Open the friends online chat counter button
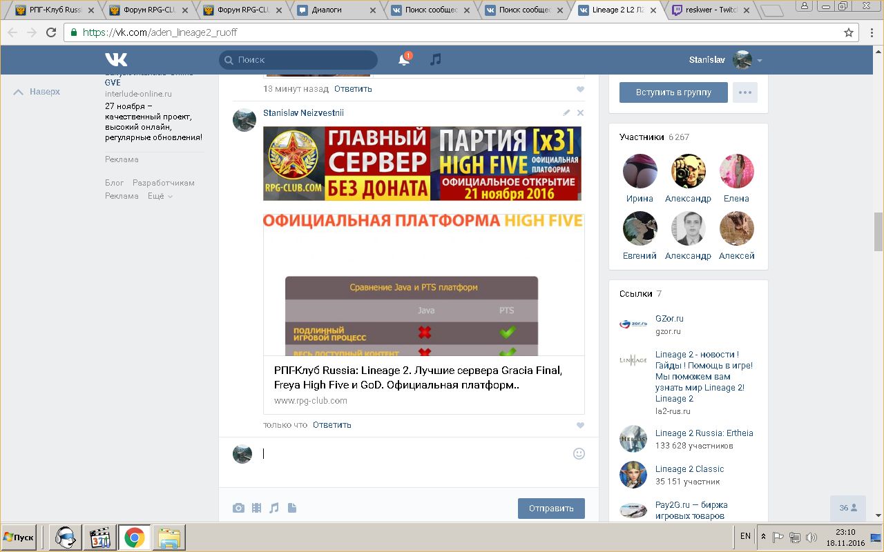 (848, 508)
